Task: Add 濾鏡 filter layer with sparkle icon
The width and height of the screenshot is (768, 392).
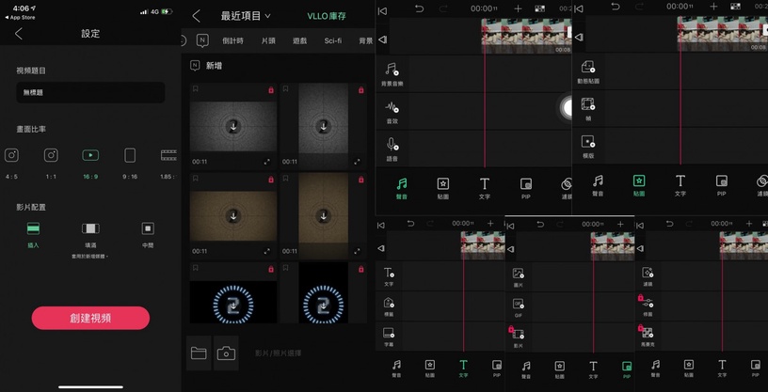Action: (x=648, y=276)
